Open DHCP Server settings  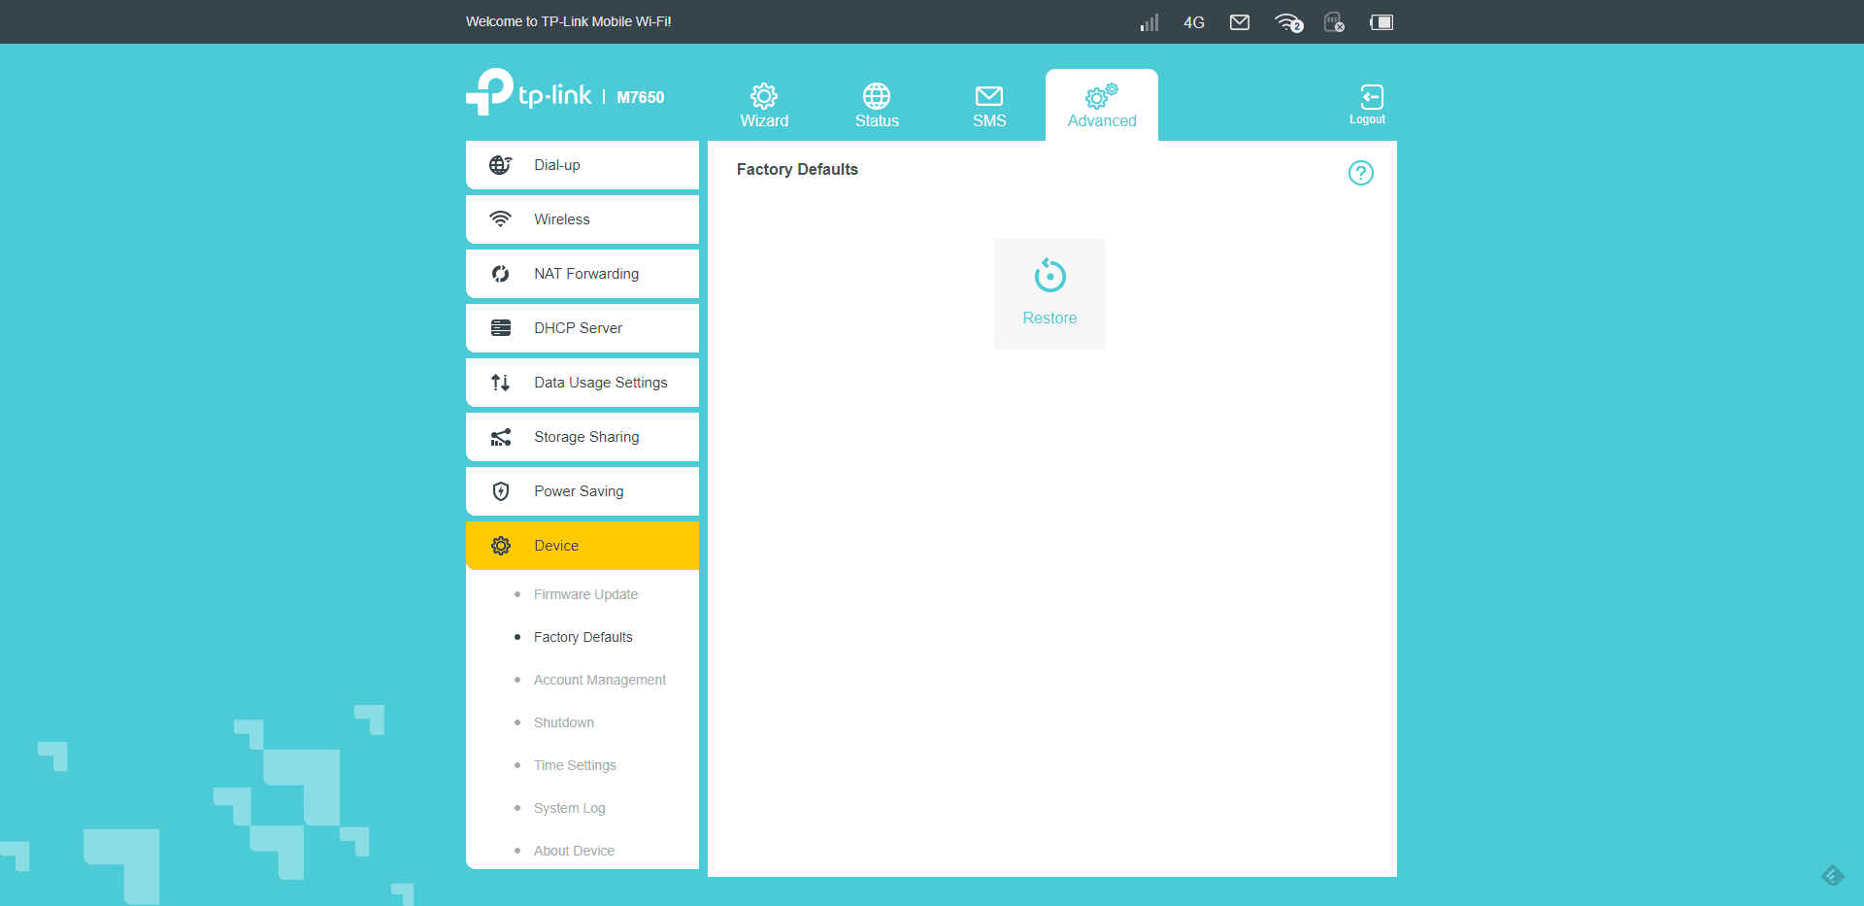[582, 328]
